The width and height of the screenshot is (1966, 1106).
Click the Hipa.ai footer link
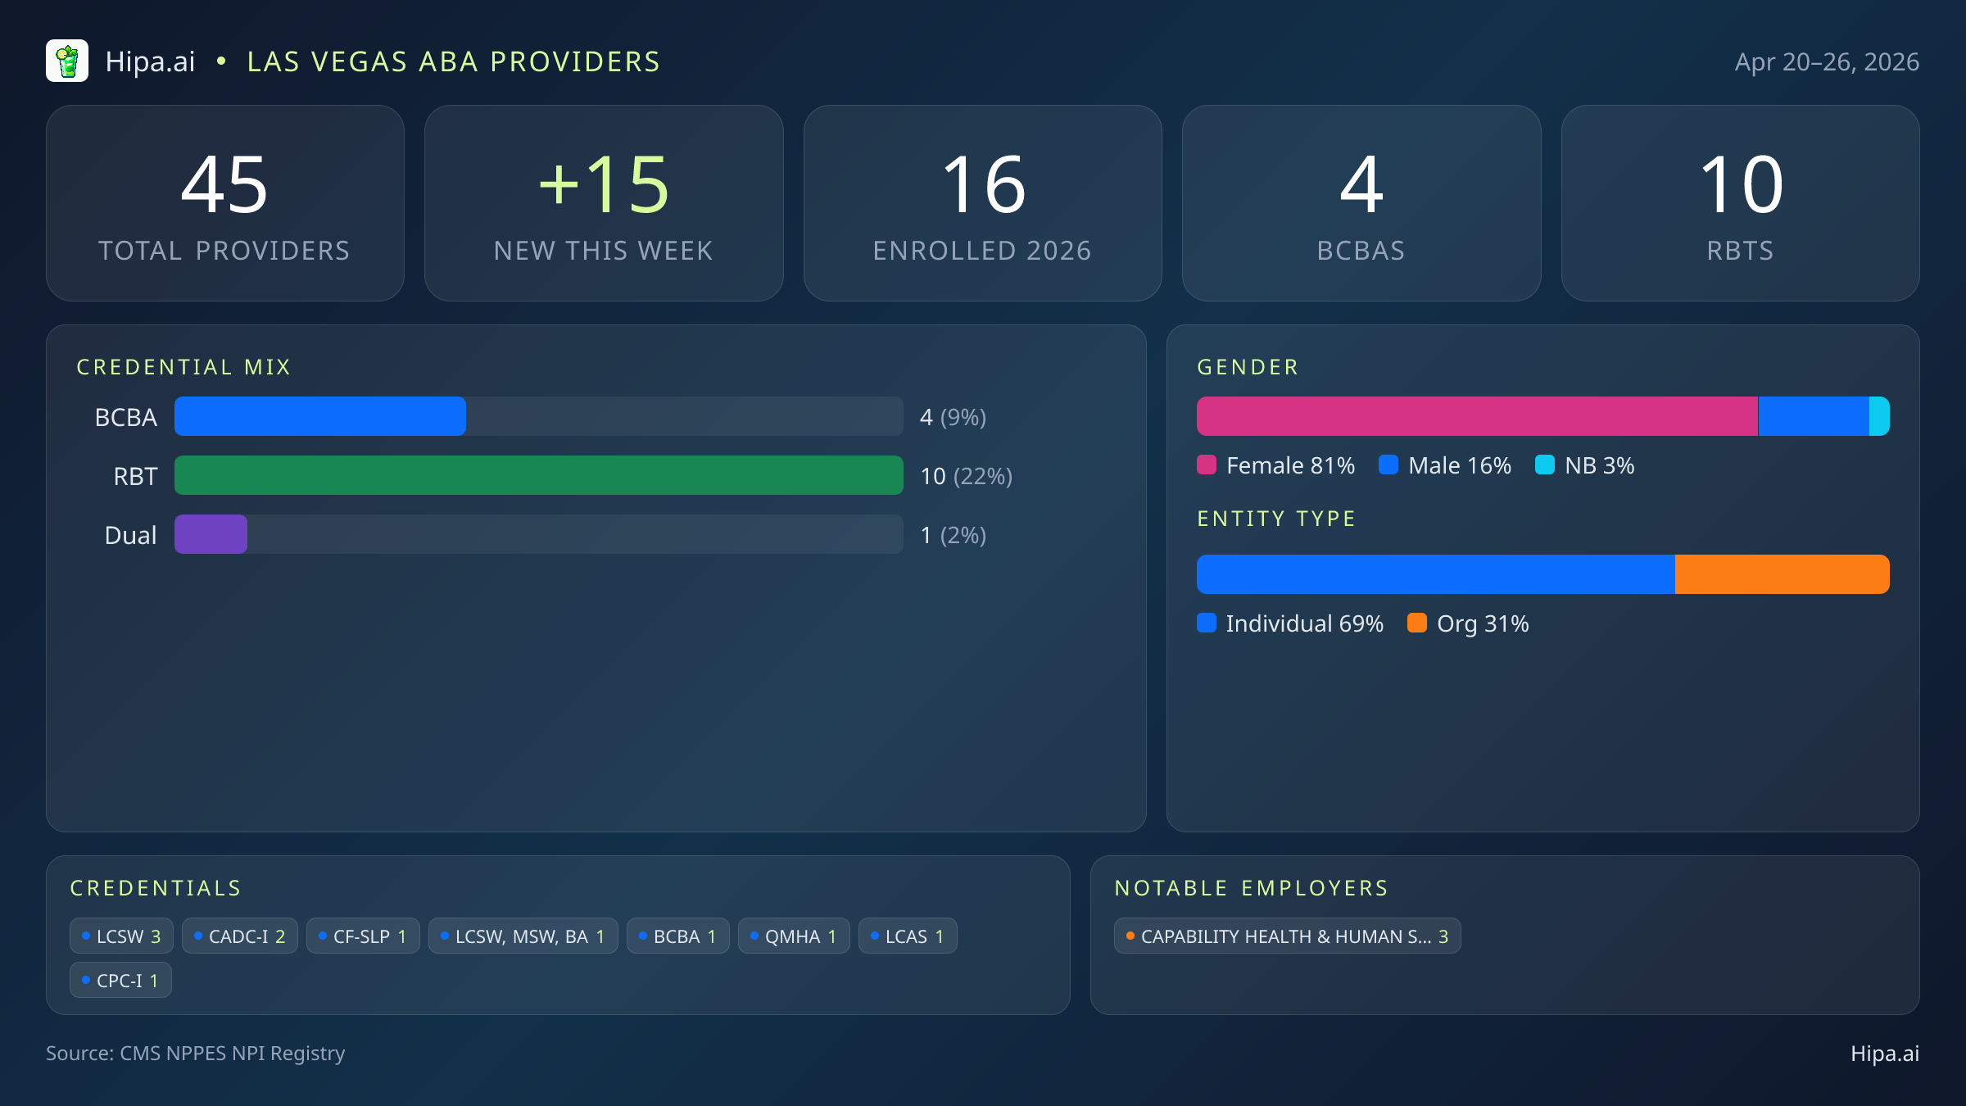pos(1884,1054)
